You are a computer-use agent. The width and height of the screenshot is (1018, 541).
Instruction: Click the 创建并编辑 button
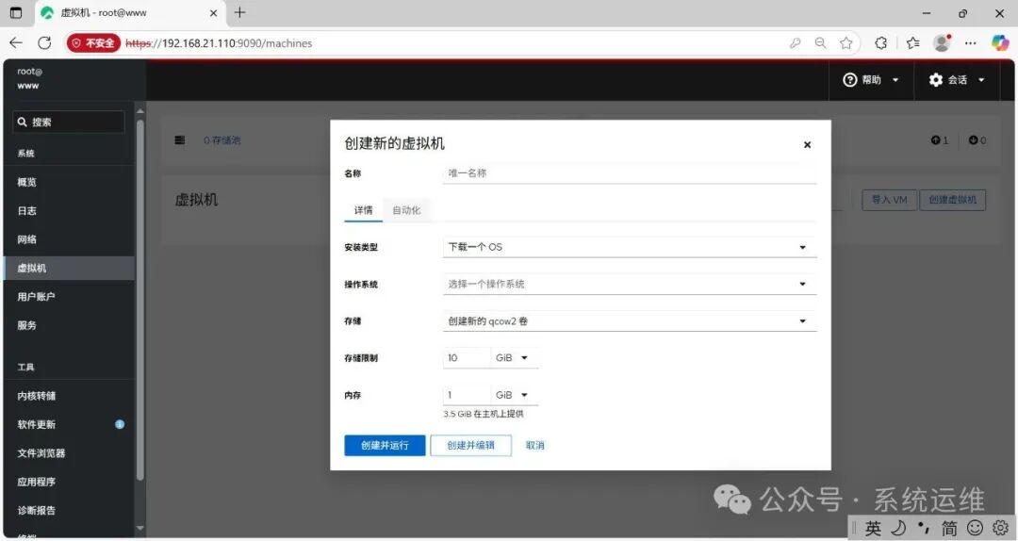[470, 445]
